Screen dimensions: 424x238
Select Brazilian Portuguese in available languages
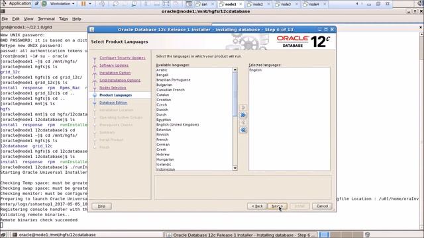click(x=194, y=80)
